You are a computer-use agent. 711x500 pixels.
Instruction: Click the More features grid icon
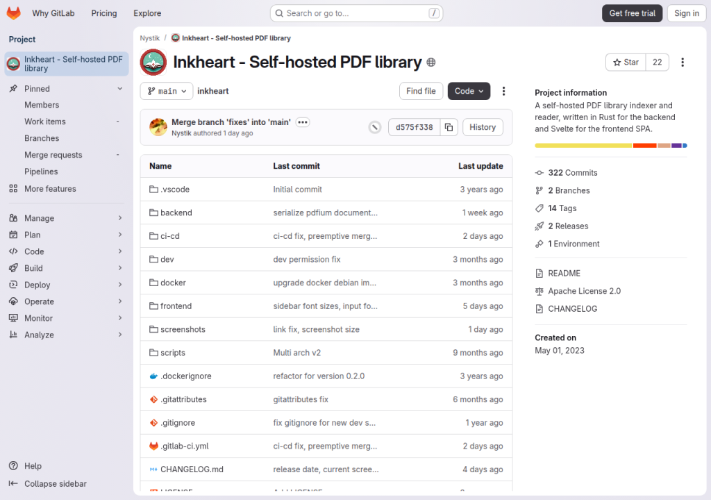(x=14, y=189)
